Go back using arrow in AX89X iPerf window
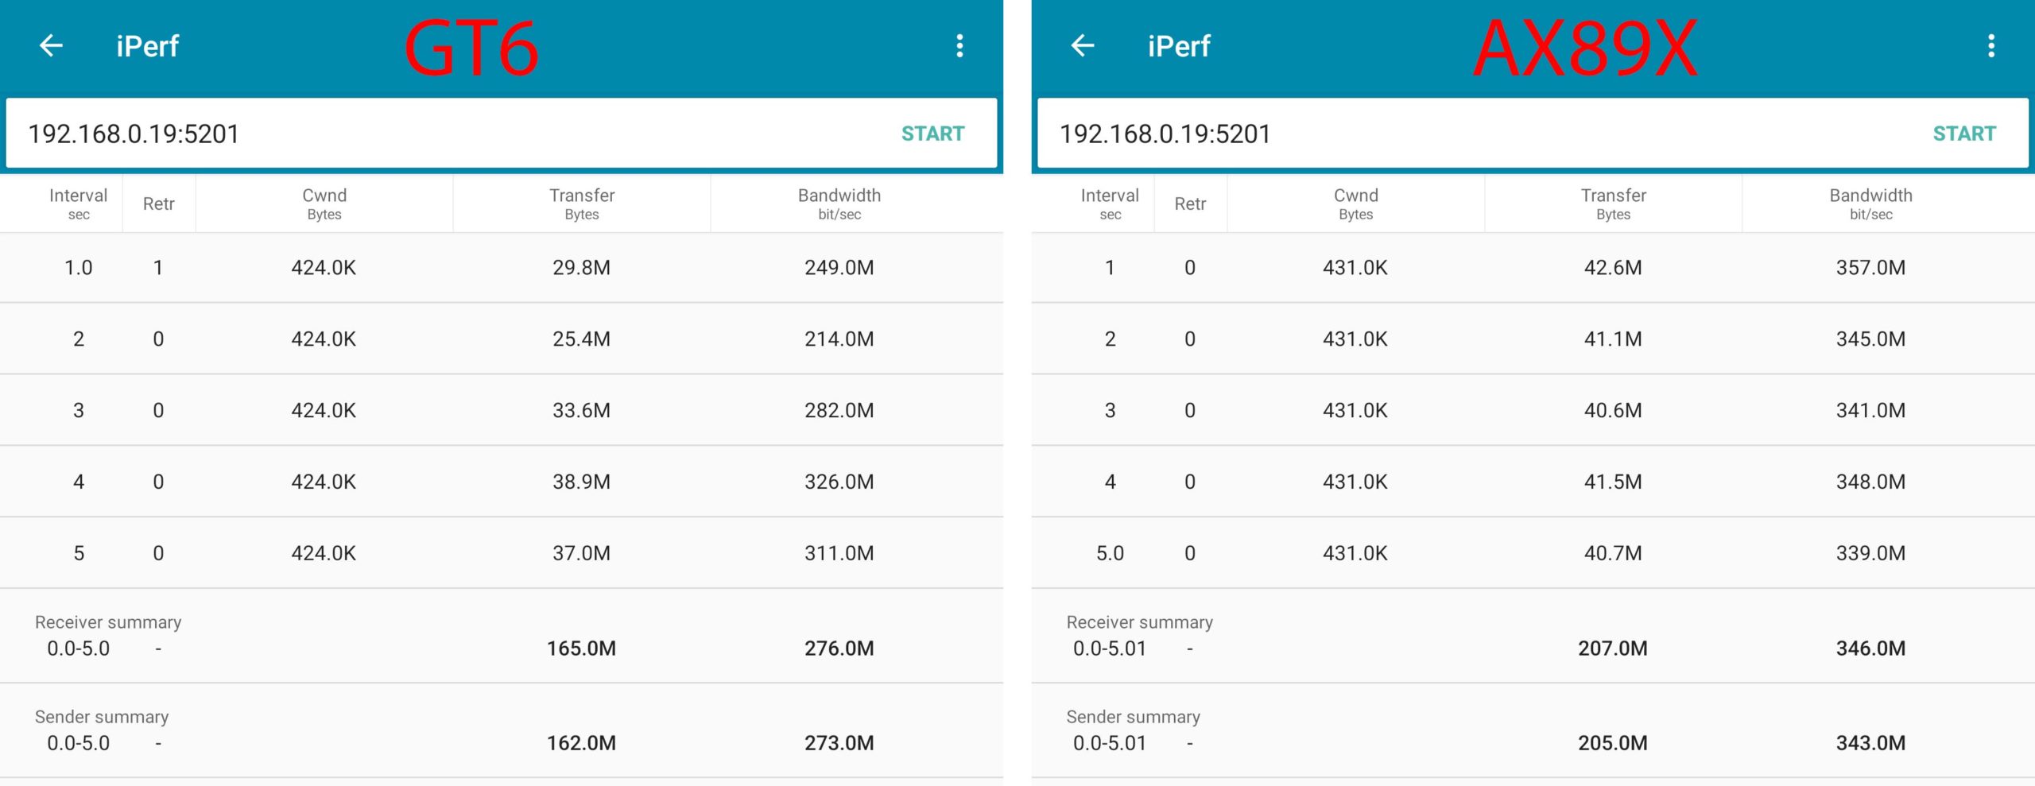The width and height of the screenshot is (2035, 786). pos(1083,45)
